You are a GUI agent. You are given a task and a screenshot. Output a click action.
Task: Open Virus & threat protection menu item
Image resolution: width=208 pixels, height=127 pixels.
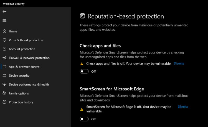pos(26,40)
